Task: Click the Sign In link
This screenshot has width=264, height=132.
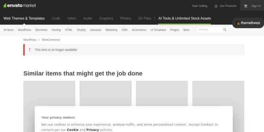Action: pyautogui.click(x=256, y=6)
